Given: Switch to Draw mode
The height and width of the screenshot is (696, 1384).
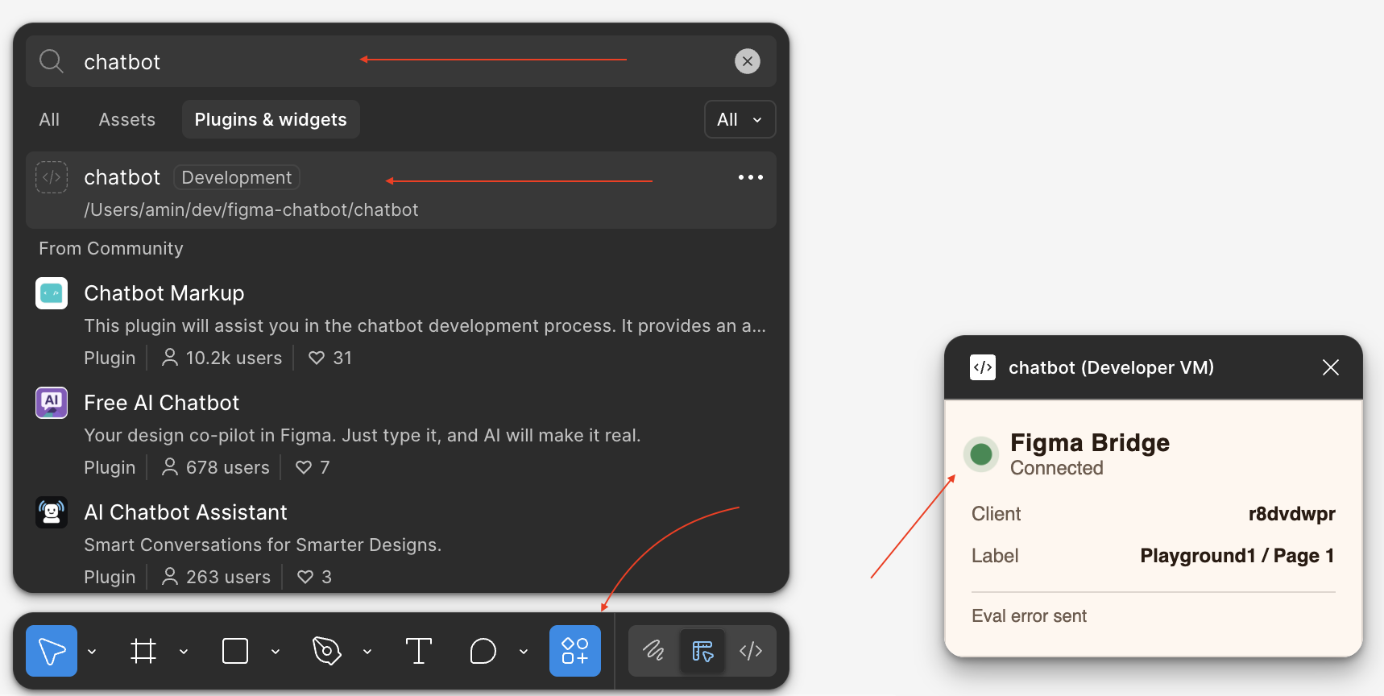Looking at the screenshot, I should pyautogui.click(x=654, y=651).
